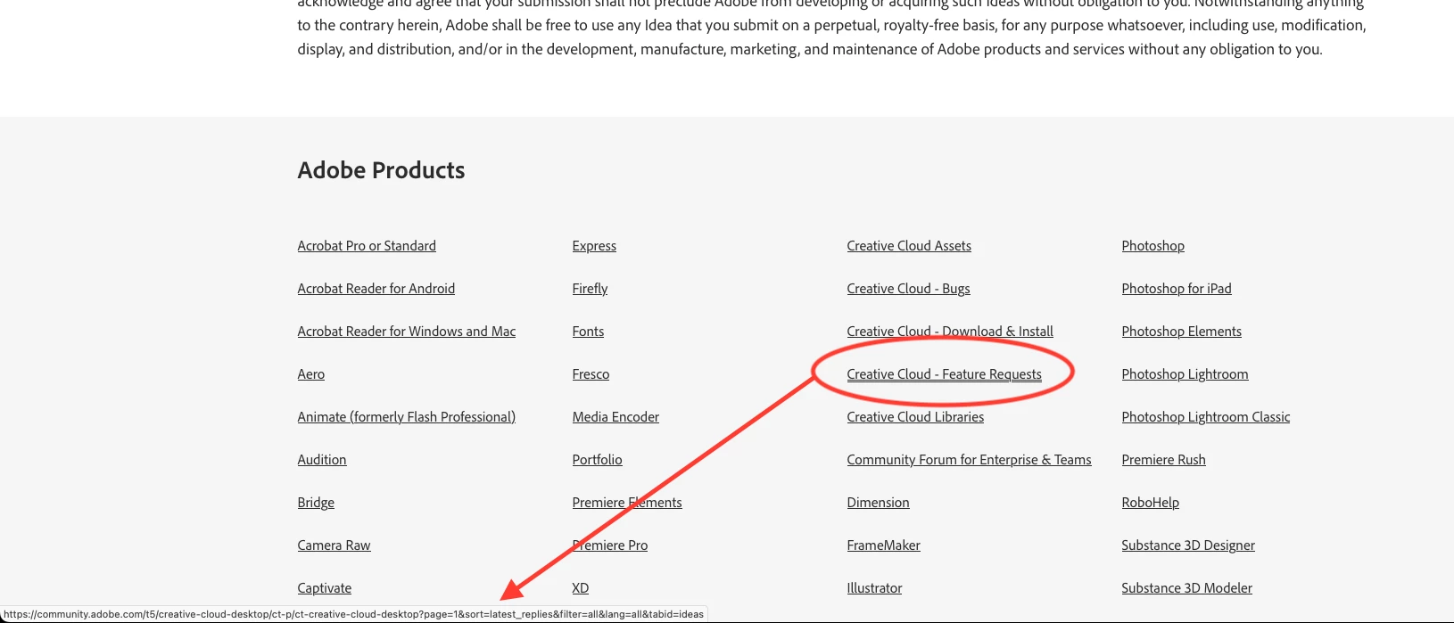
Task: Go to the Firefly link
Action: click(590, 289)
